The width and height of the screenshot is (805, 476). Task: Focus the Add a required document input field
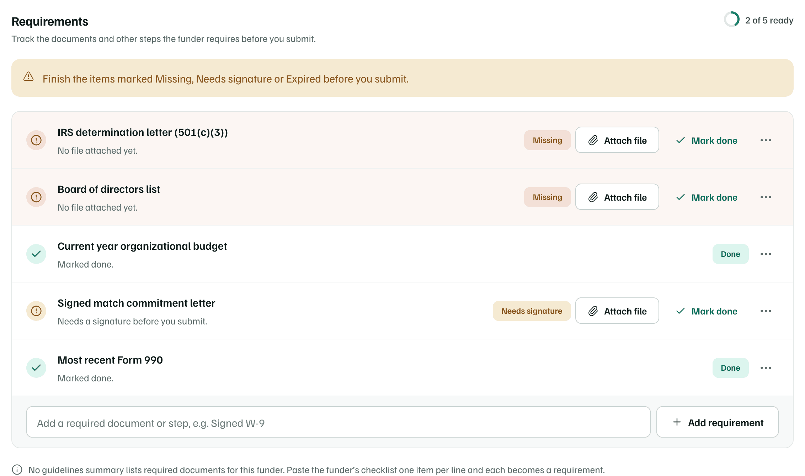(x=338, y=422)
